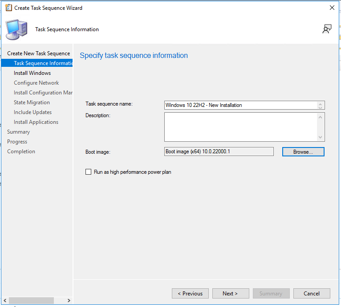Open the Install Windows step

[32, 73]
